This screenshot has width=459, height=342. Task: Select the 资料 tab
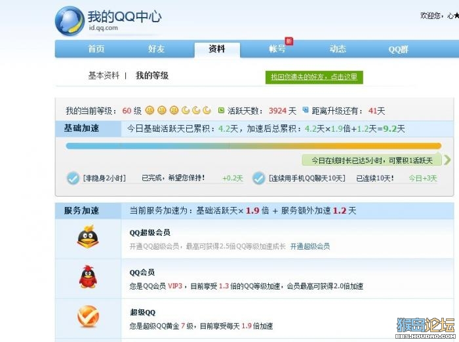tap(217, 49)
